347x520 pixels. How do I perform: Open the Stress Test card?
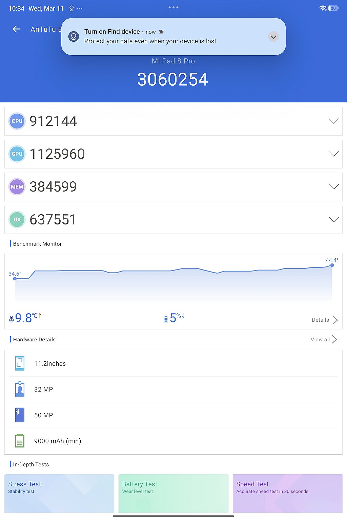[59, 493]
